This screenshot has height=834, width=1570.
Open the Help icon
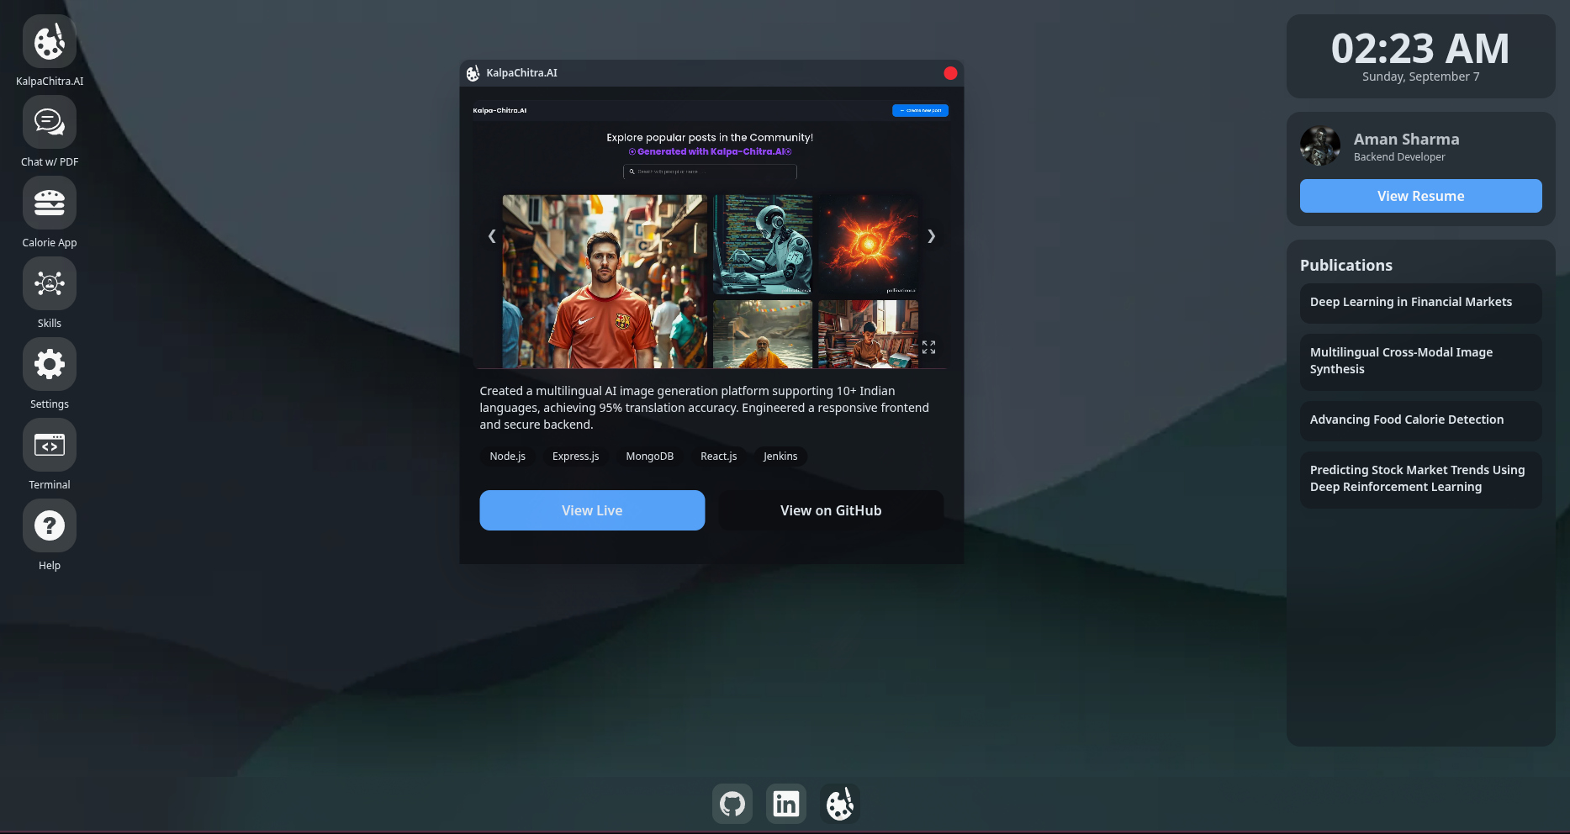[49, 525]
